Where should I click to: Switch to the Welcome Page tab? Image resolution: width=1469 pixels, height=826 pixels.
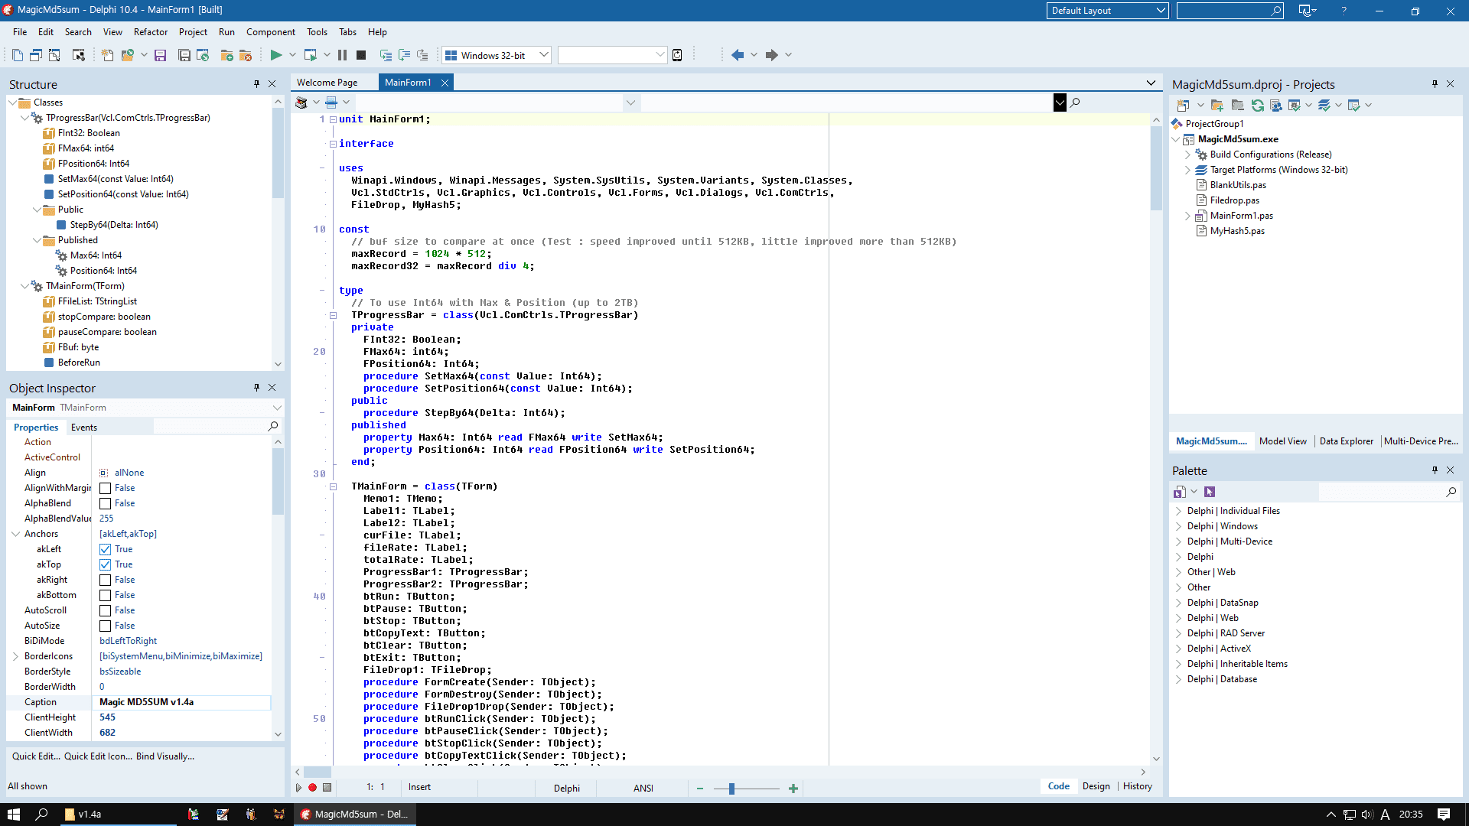(x=327, y=83)
